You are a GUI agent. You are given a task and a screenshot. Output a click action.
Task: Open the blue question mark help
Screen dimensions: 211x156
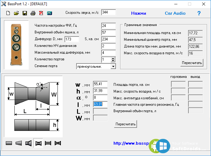click(199, 13)
